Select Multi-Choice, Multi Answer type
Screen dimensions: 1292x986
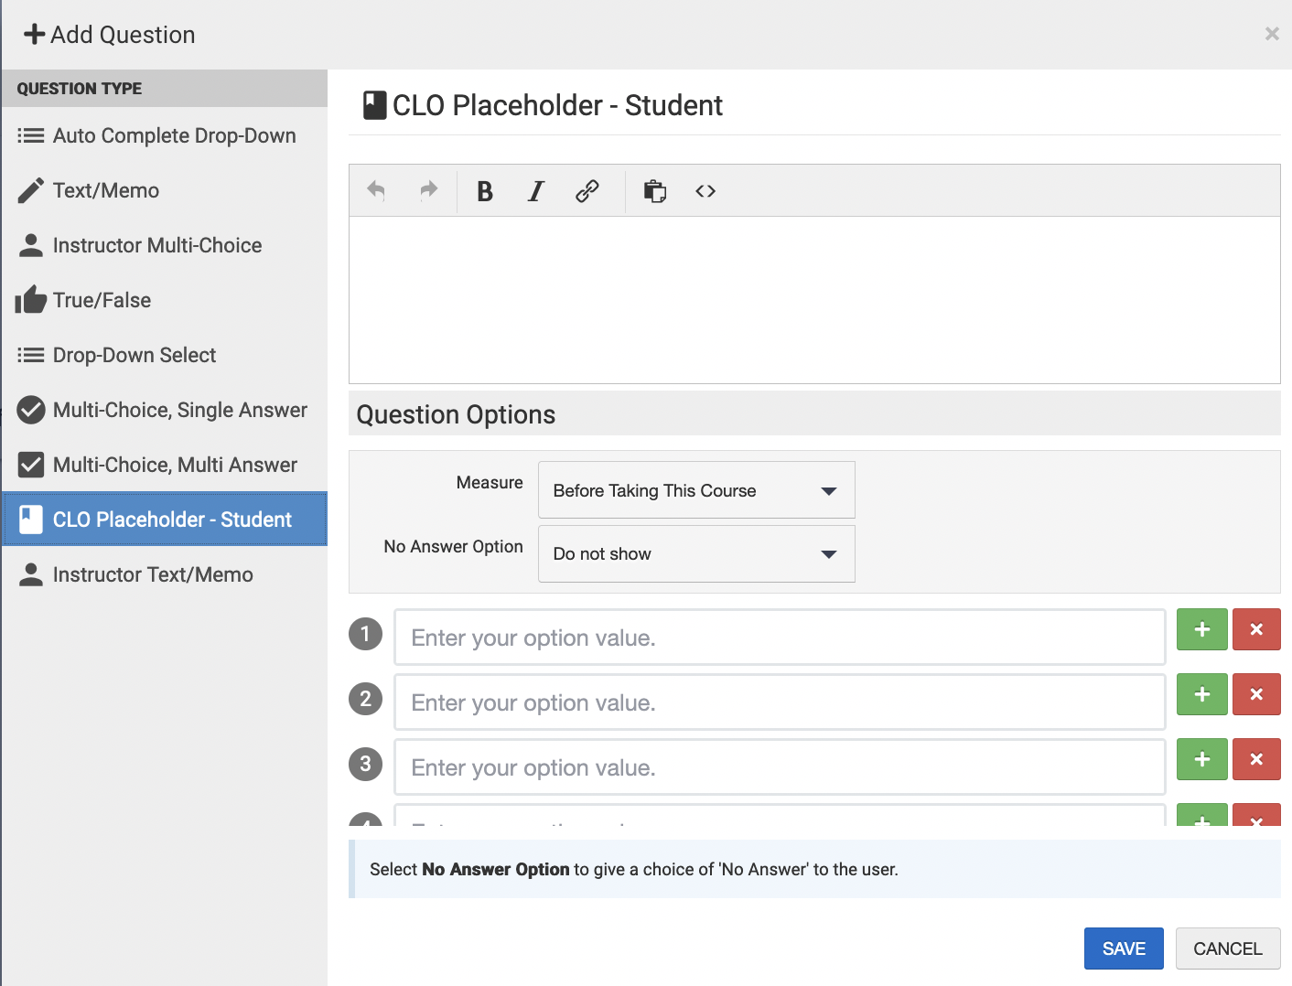click(x=165, y=465)
